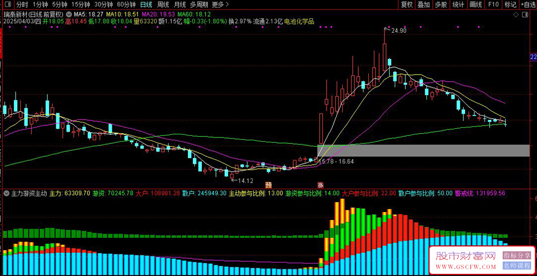Toggle the right side panel icon
This screenshot has height=276, width=537.
pyautogui.click(x=524, y=14)
